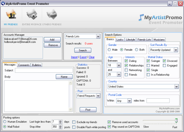Switch to the Bulletins tab
The image size is (184, 132).
[36, 65]
